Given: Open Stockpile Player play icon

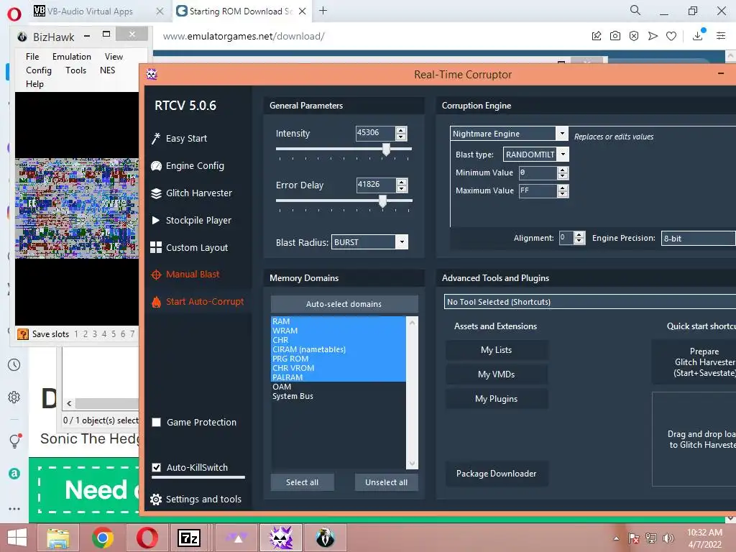Looking at the screenshot, I should coord(156,220).
